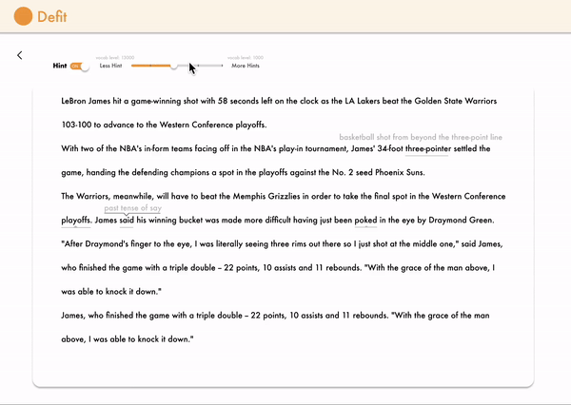Screen dimensions: 571x405
Task: Click the Defit brand name
Action: tap(52, 17)
